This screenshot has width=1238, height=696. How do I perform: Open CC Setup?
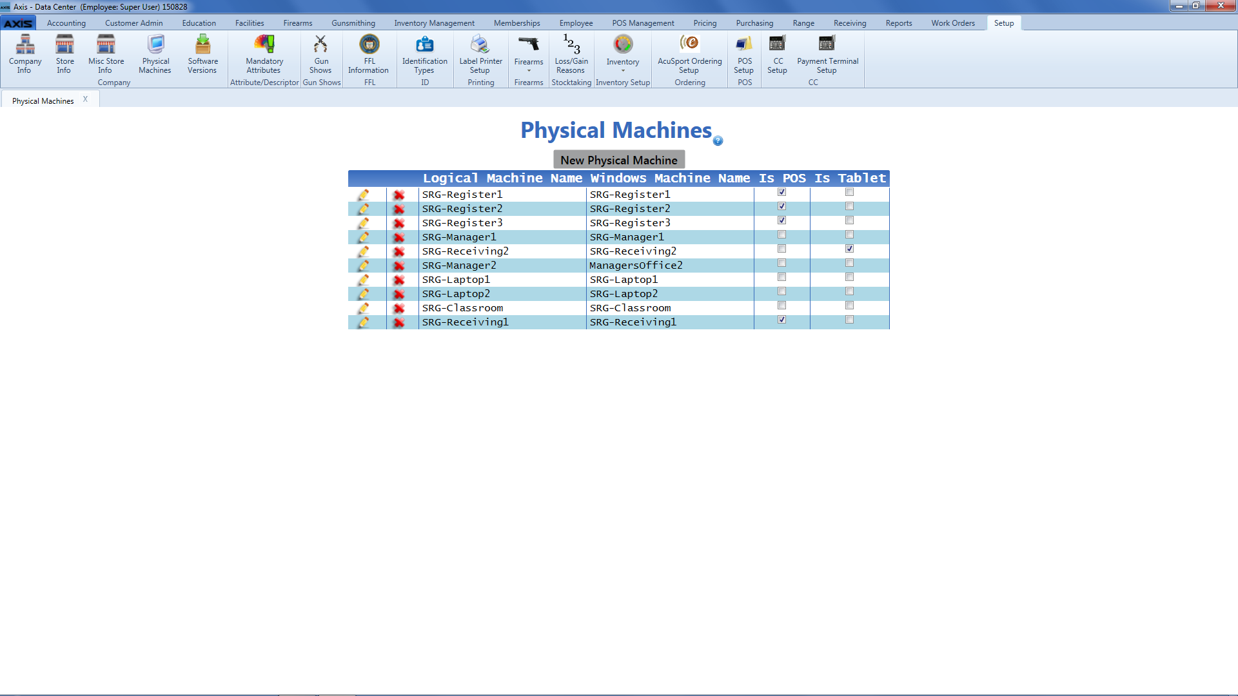pyautogui.click(x=778, y=54)
